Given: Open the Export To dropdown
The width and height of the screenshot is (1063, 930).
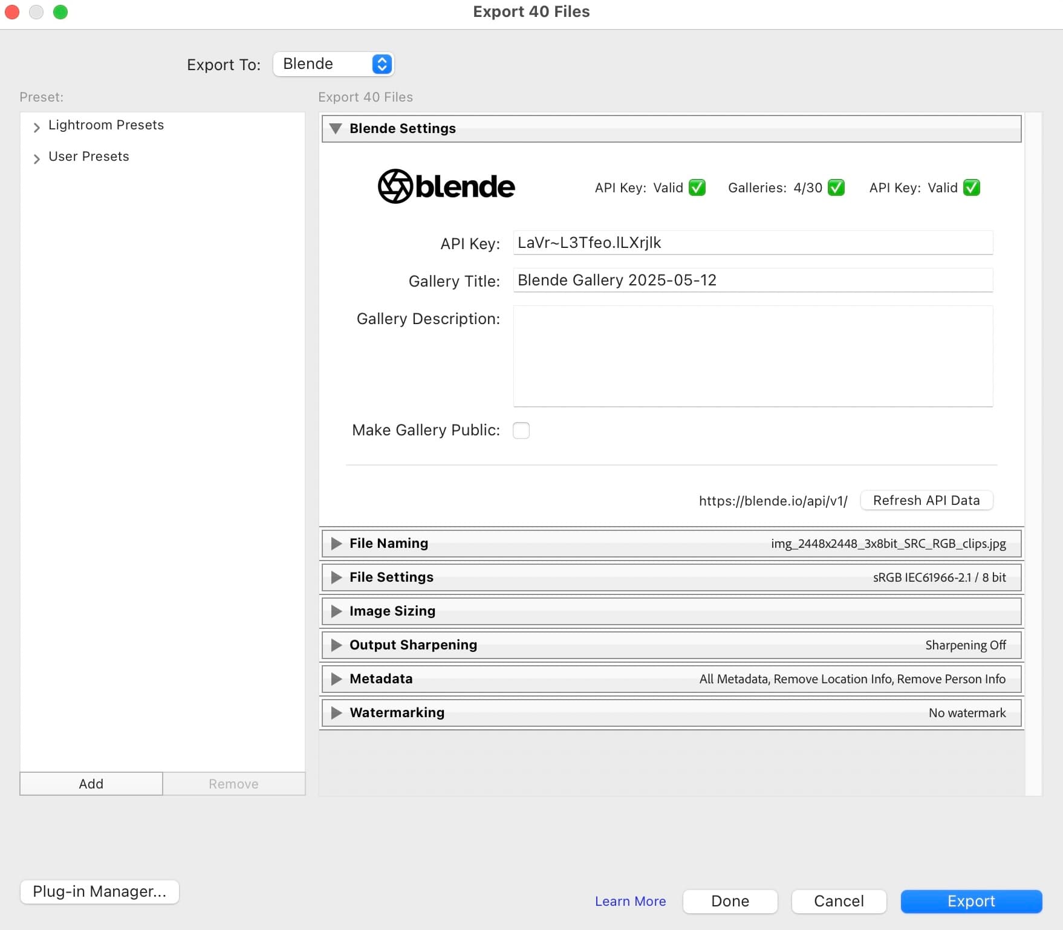Looking at the screenshot, I should pos(333,64).
